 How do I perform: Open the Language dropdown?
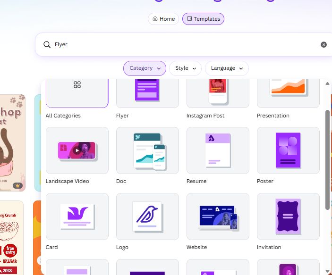[227, 68]
